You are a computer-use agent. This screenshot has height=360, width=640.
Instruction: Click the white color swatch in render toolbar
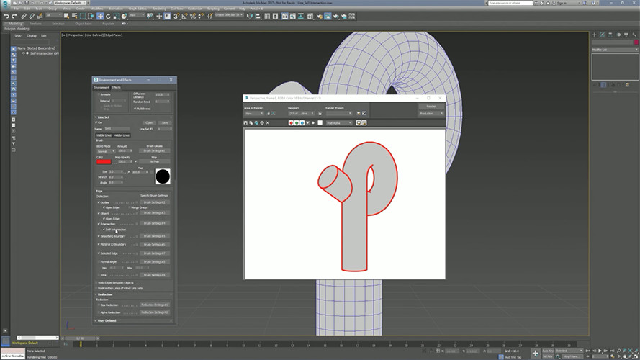(320, 123)
